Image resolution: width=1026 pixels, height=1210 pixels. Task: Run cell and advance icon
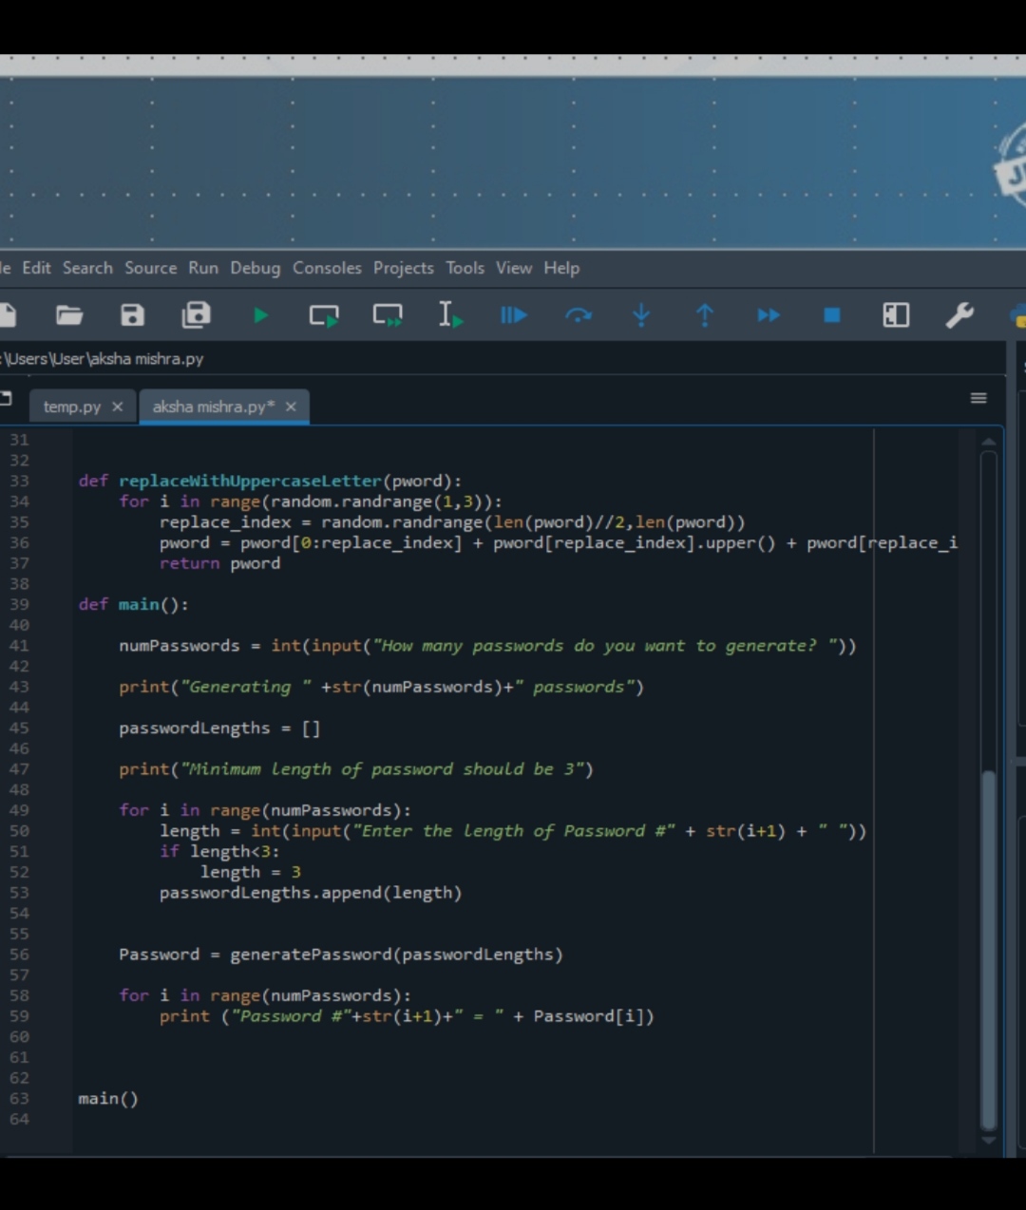[x=388, y=315]
